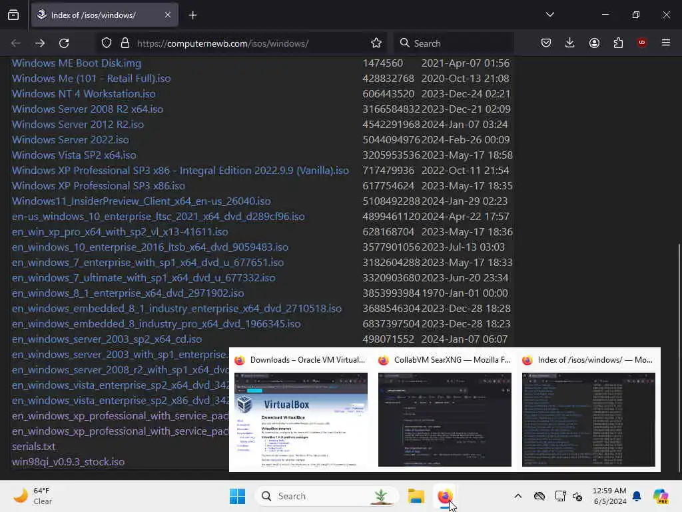Screen dimensions: 682x512
Task: Open the muted volume tray icon
Action: (577, 496)
